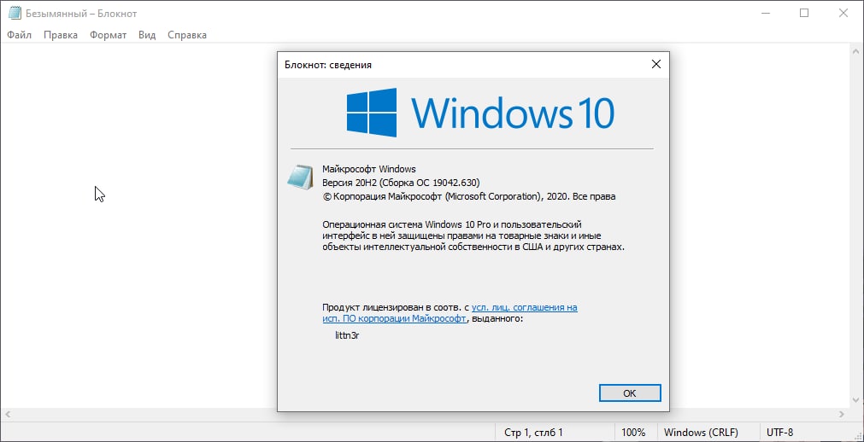Screen dimensions: 864x442
Task: Close the Notepad main window
Action: tap(843, 13)
